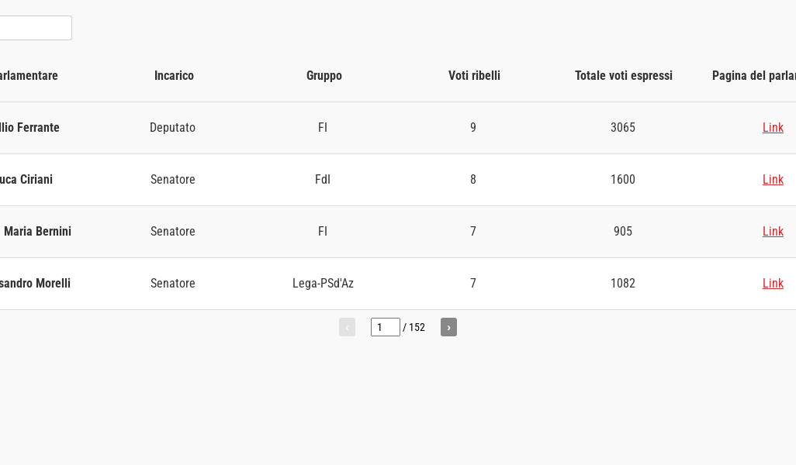The width and height of the screenshot is (796, 465).
Task: Click the Deputato cell in first row
Action: pyautogui.click(x=172, y=128)
